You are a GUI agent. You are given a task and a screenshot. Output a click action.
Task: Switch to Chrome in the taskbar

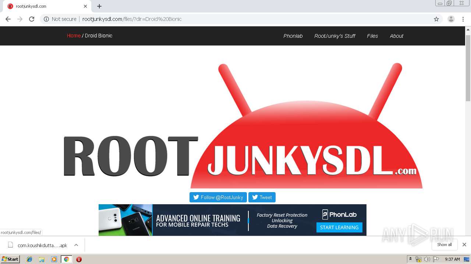pos(66,259)
